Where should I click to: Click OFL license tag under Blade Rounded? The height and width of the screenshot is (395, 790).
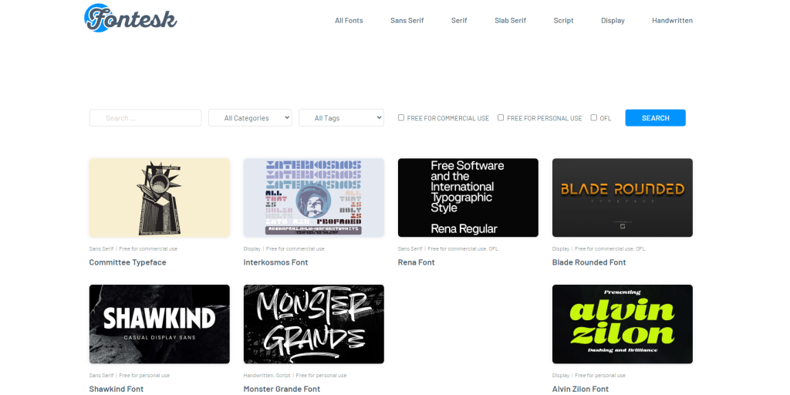pos(640,249)
